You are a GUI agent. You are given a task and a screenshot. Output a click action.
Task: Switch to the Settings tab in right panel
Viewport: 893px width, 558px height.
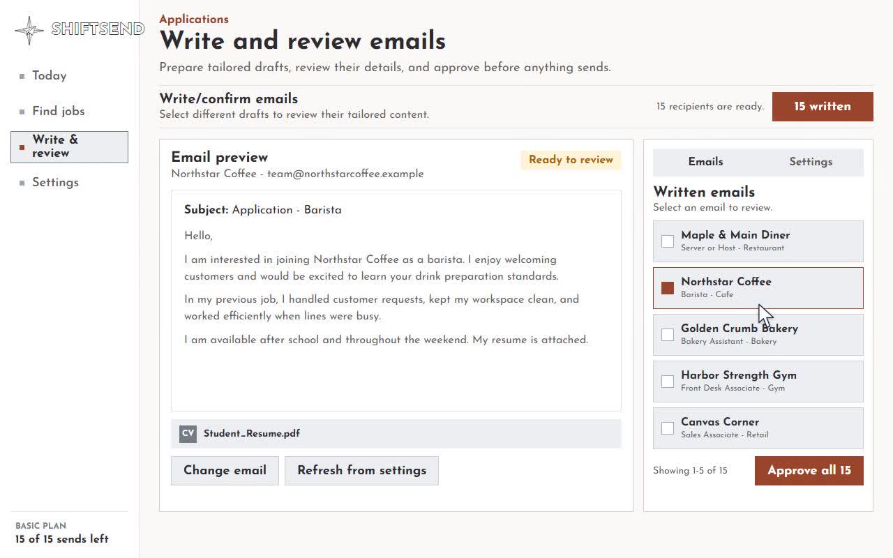click(x=811, y=162)
